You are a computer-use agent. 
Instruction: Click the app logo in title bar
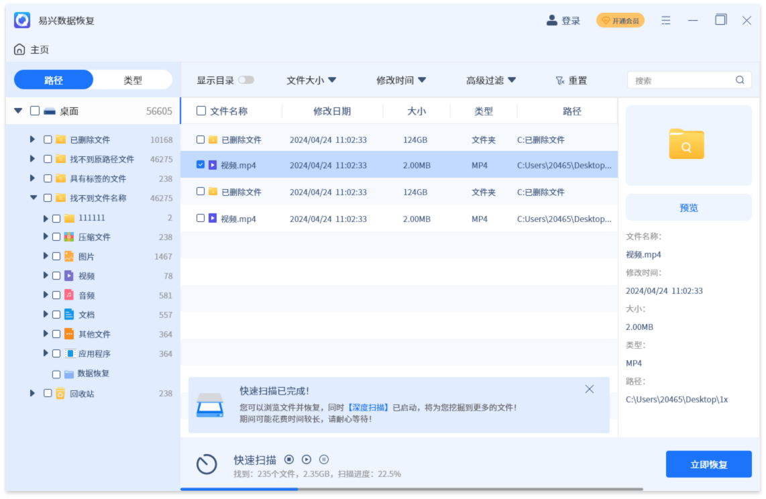[22, 20]
